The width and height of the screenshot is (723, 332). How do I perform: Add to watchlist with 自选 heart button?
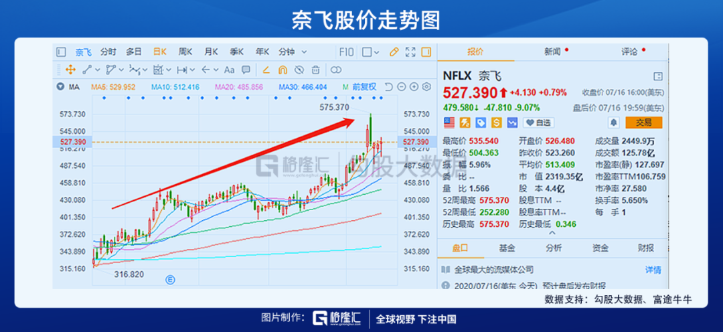pyautogui.click(x=539, y=122)
